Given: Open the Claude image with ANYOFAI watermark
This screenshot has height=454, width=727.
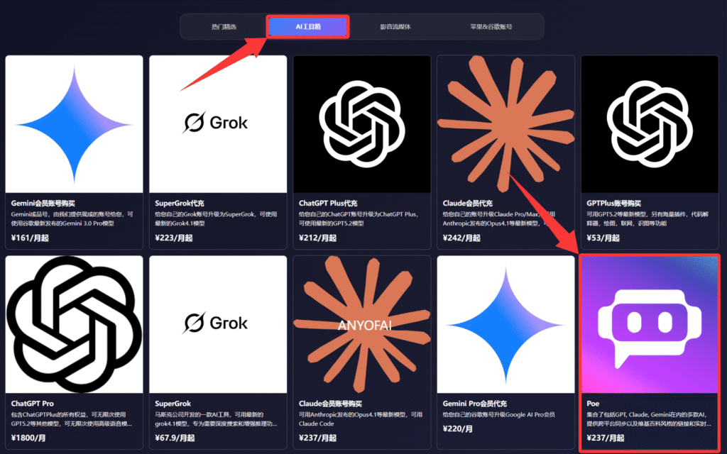Looking at the screenshot, I should (361, 324).
